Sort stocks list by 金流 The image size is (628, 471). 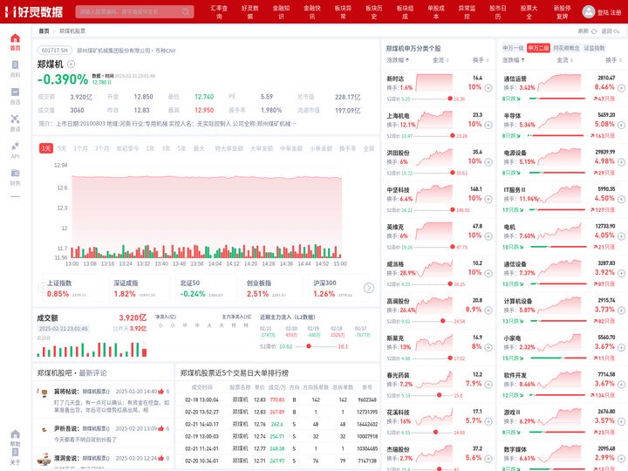pyautogui.click(x=440, y=60)
